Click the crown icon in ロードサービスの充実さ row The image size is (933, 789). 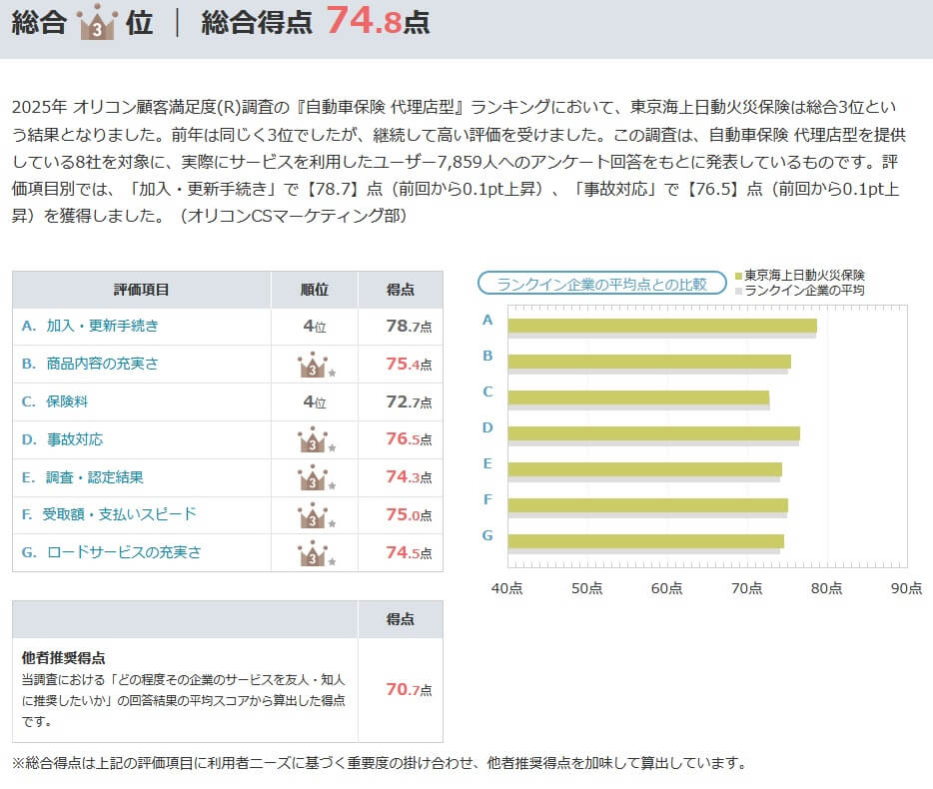coord(313,552)
